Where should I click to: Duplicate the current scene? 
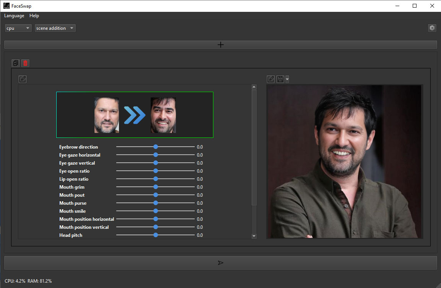(x=15, y=63)
